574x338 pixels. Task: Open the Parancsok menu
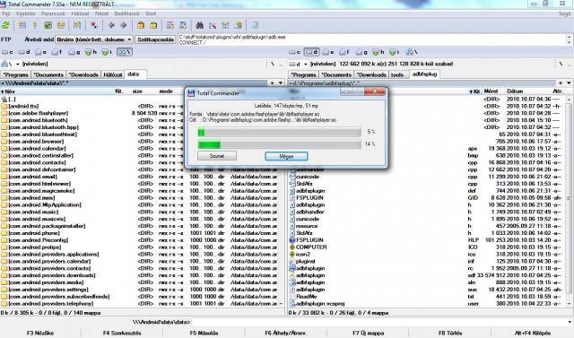[53, 13]
